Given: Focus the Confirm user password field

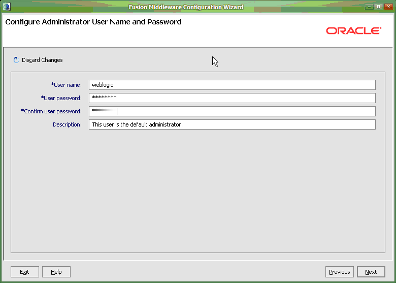Looking at the screenshot, I should tap(232, 111).
